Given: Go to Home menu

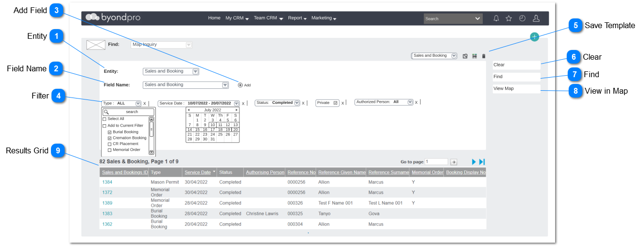Looking at the screenshot, I should pyautogui.click(x=214, y=18).
